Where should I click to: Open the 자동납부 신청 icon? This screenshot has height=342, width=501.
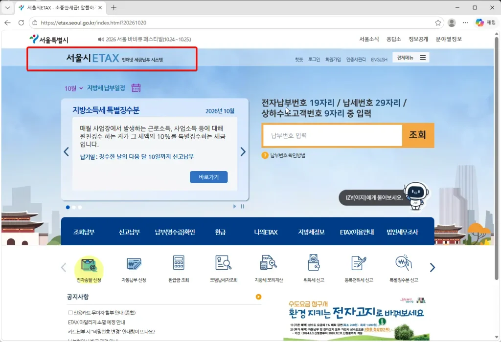134,264
